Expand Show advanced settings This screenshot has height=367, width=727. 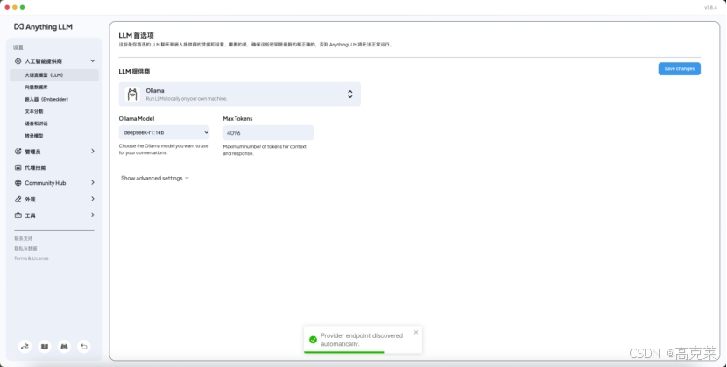(155, 178)
